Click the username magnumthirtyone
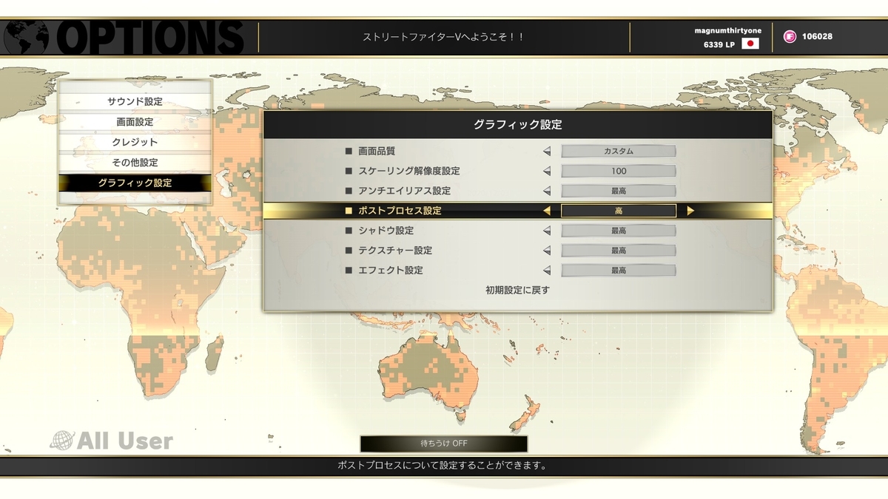Image resolution: width=888 pixels, height=499 pixels. [727, 30]
